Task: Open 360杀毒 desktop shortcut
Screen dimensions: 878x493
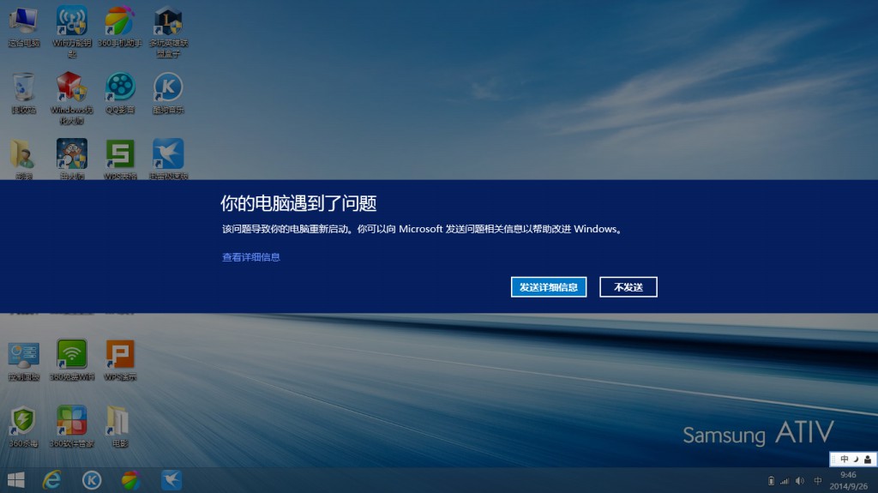Action: tap(23, 427)
